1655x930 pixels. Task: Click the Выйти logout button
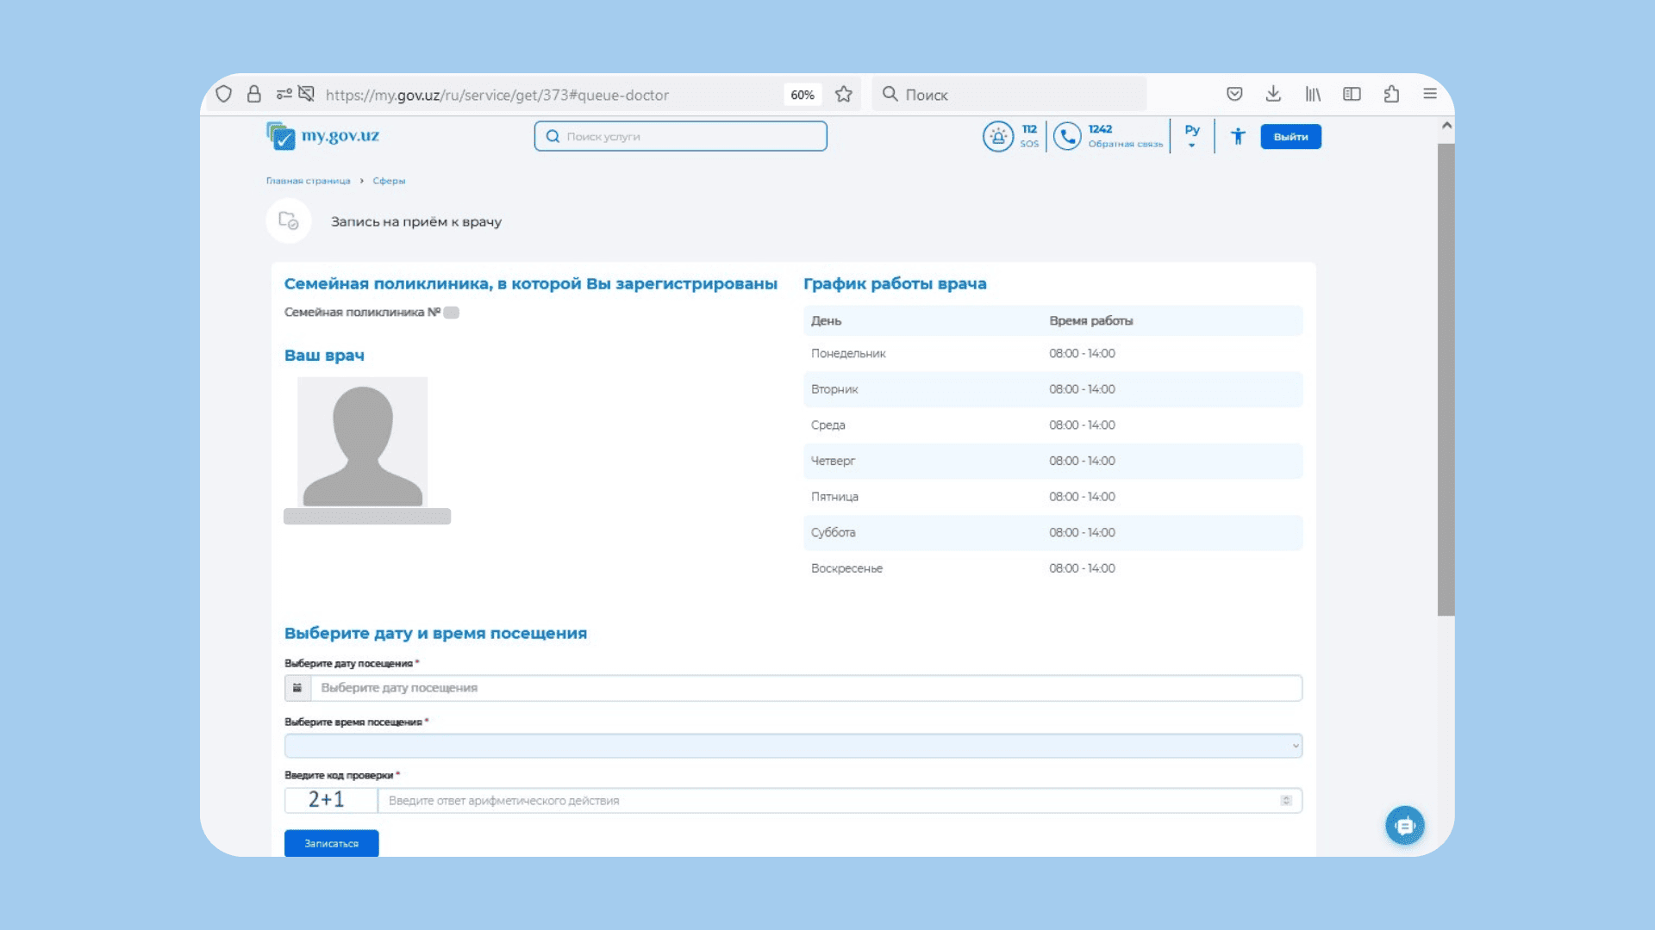(1290, 136)
